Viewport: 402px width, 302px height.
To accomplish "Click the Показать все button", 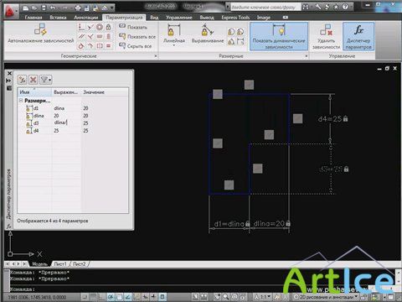I will point(137,36).
